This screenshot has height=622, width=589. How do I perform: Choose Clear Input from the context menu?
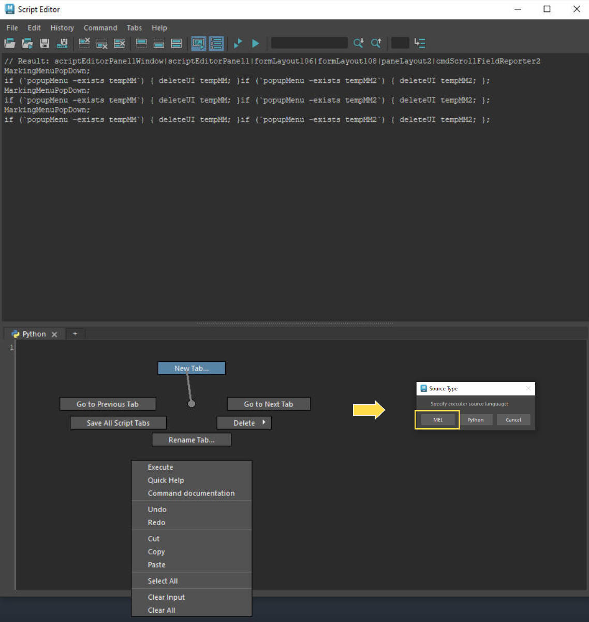pos(166,597)
